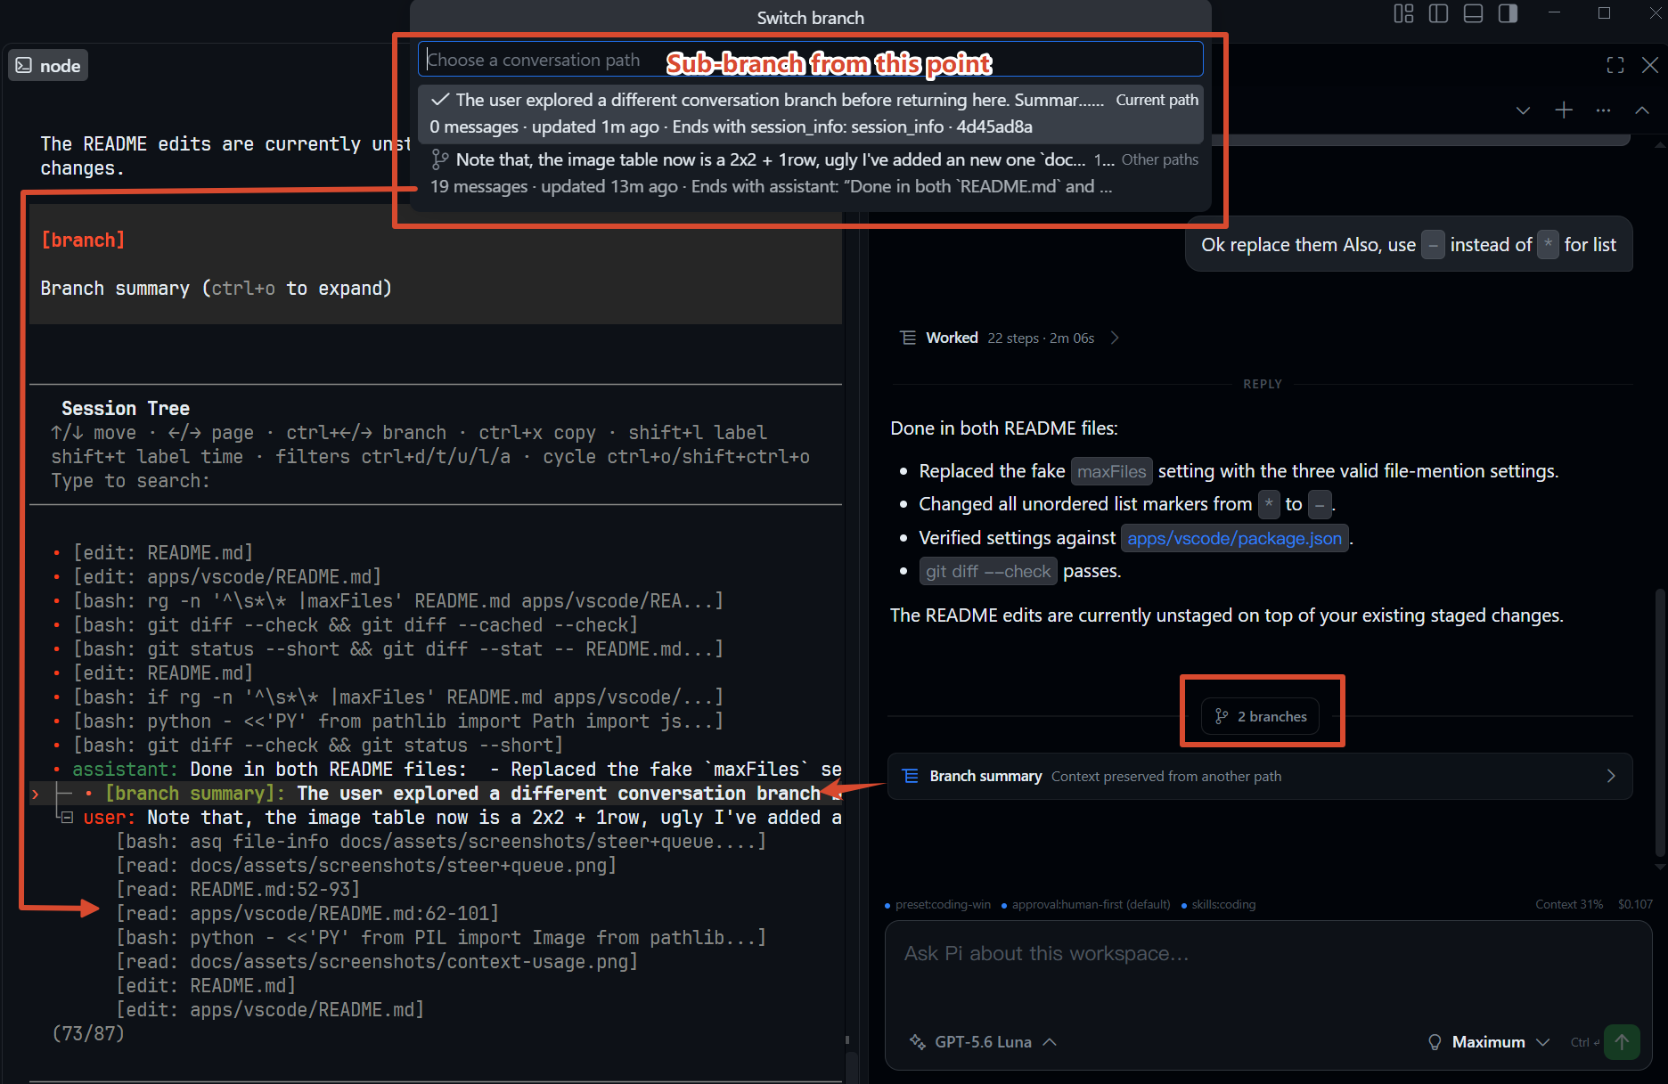This screenshot has height=1084, width=1668.
Task: Click the 'Ok replace them Also, use' message bubble
Action: 1409,245
